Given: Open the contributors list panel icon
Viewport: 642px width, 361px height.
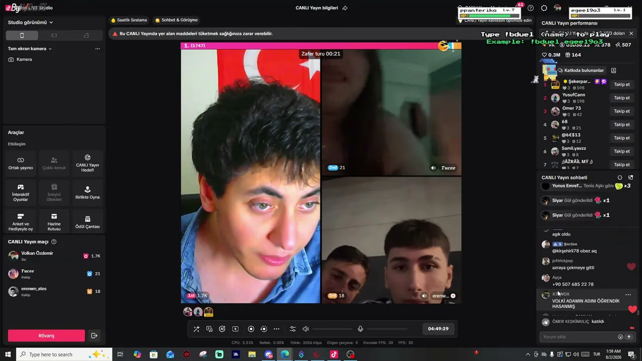Looking at the screenshot, I should tap(613, 70).
